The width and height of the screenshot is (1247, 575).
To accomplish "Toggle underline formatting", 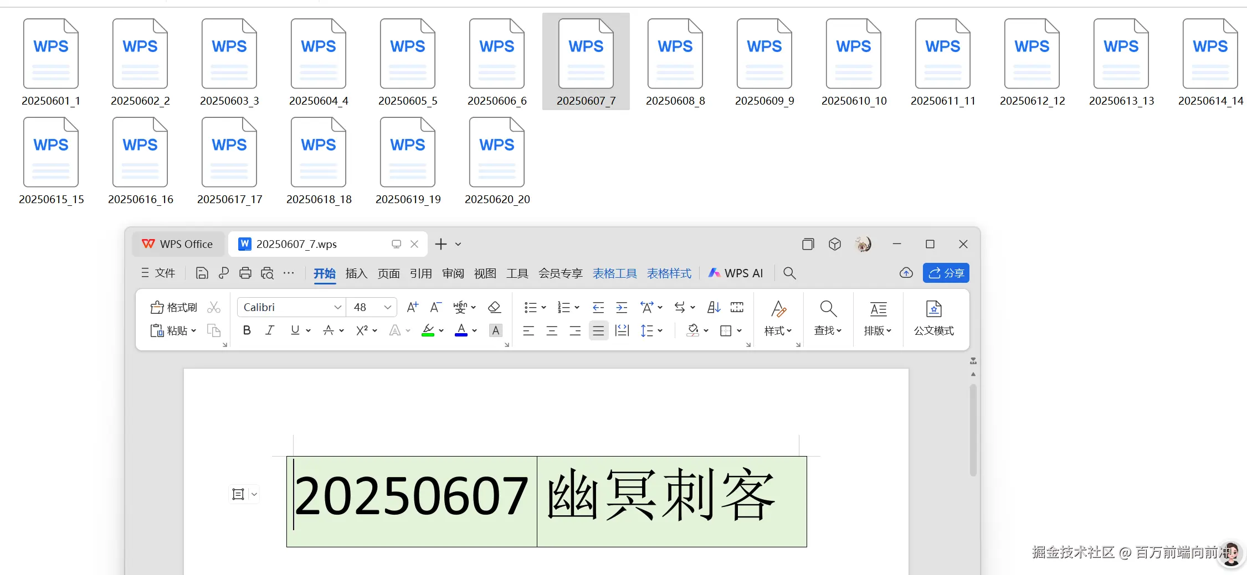I will [x=295, y=330].
